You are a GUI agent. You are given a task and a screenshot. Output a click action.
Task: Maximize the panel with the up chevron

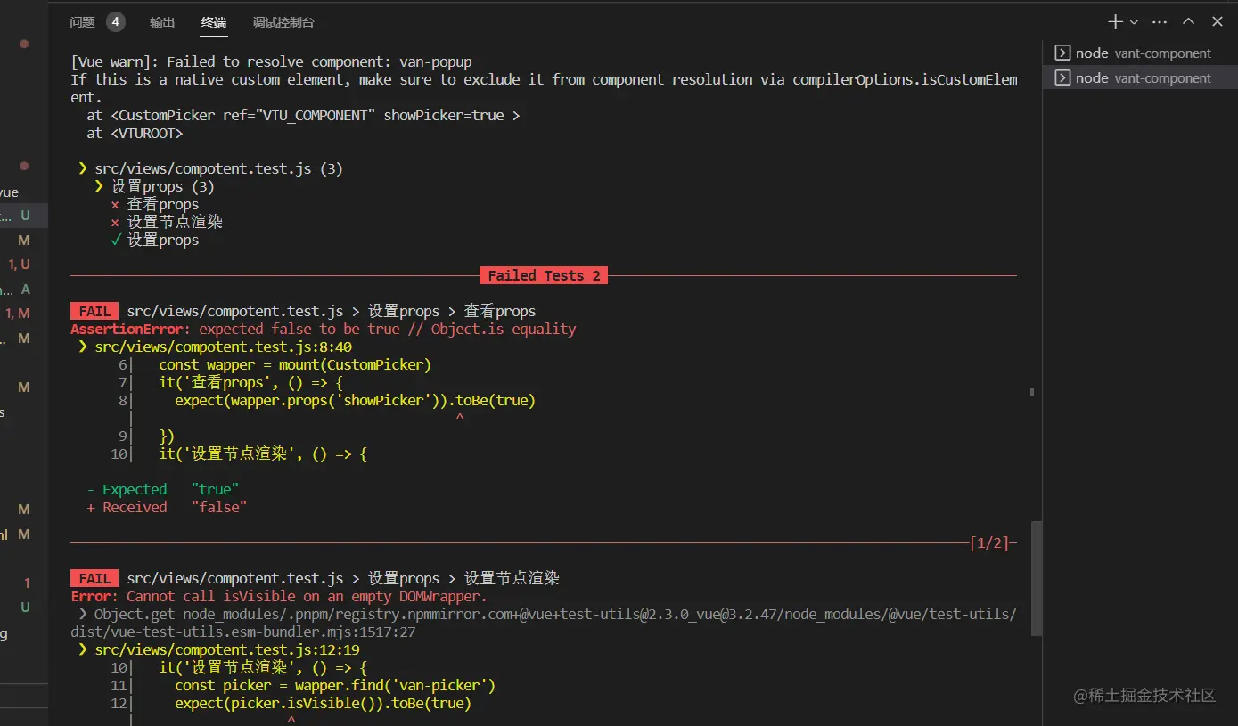(1188, 21)
